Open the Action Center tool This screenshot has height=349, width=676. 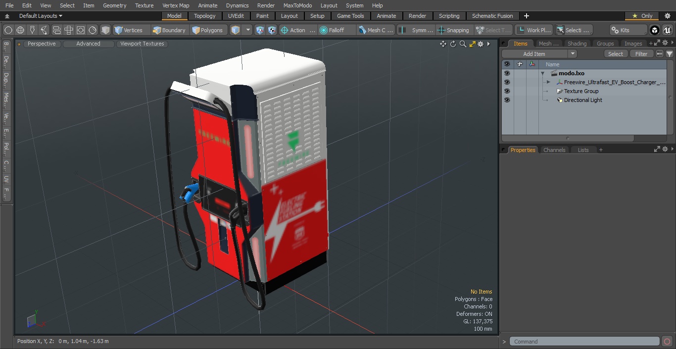click(298, 30)
